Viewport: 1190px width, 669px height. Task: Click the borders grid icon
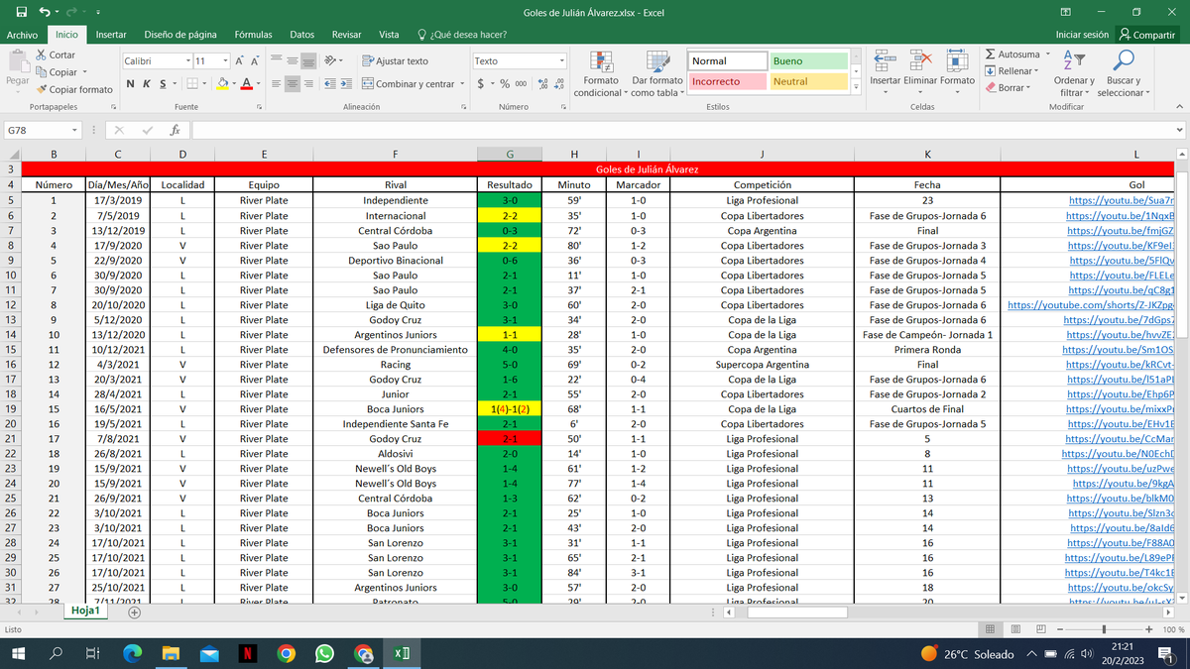click(192, 84)
